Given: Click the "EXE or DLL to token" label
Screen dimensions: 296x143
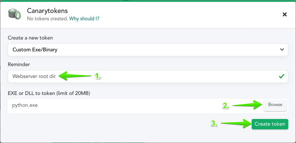Looking at the screenshot, I should [x=31, y=93].
